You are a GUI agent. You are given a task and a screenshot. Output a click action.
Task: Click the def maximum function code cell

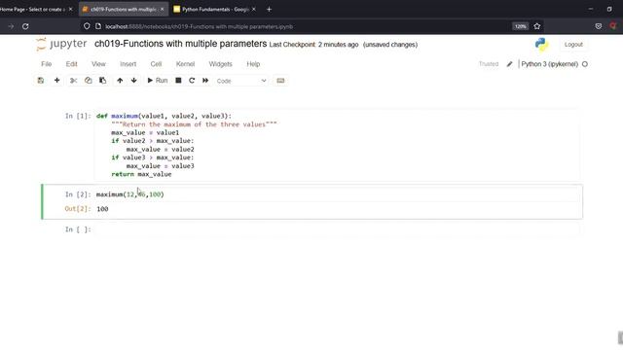pyautogui.click(x=337, y=145)
